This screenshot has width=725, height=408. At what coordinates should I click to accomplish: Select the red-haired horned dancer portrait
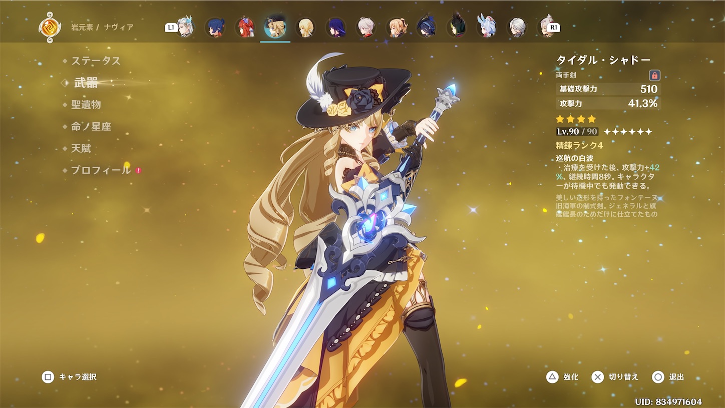click(x=245, y=27)
